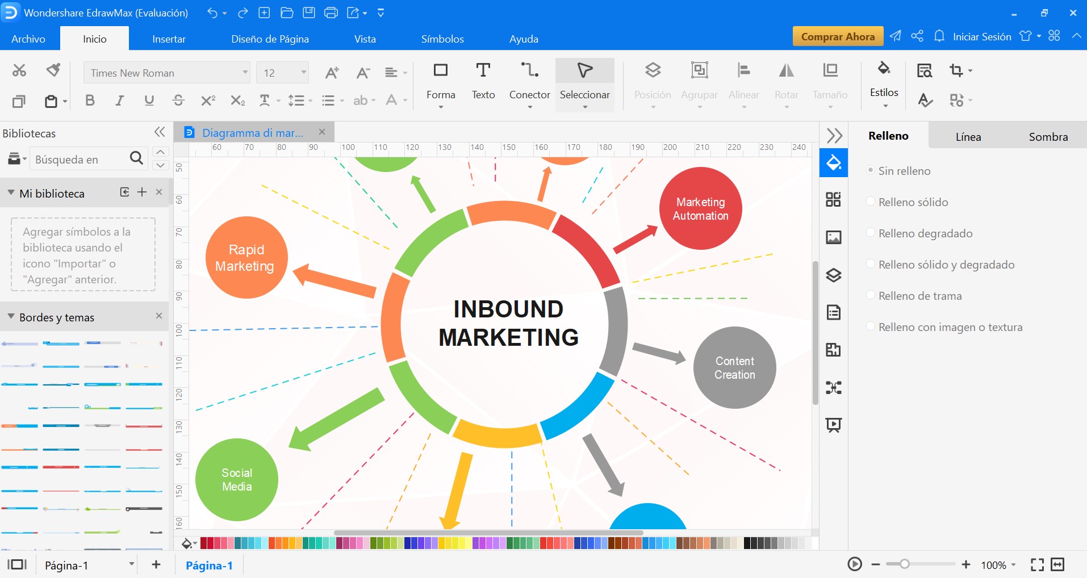Choose Relleno con imagen o textura
The width and height of the screenshot is (1087, 578).
[870, 326]
